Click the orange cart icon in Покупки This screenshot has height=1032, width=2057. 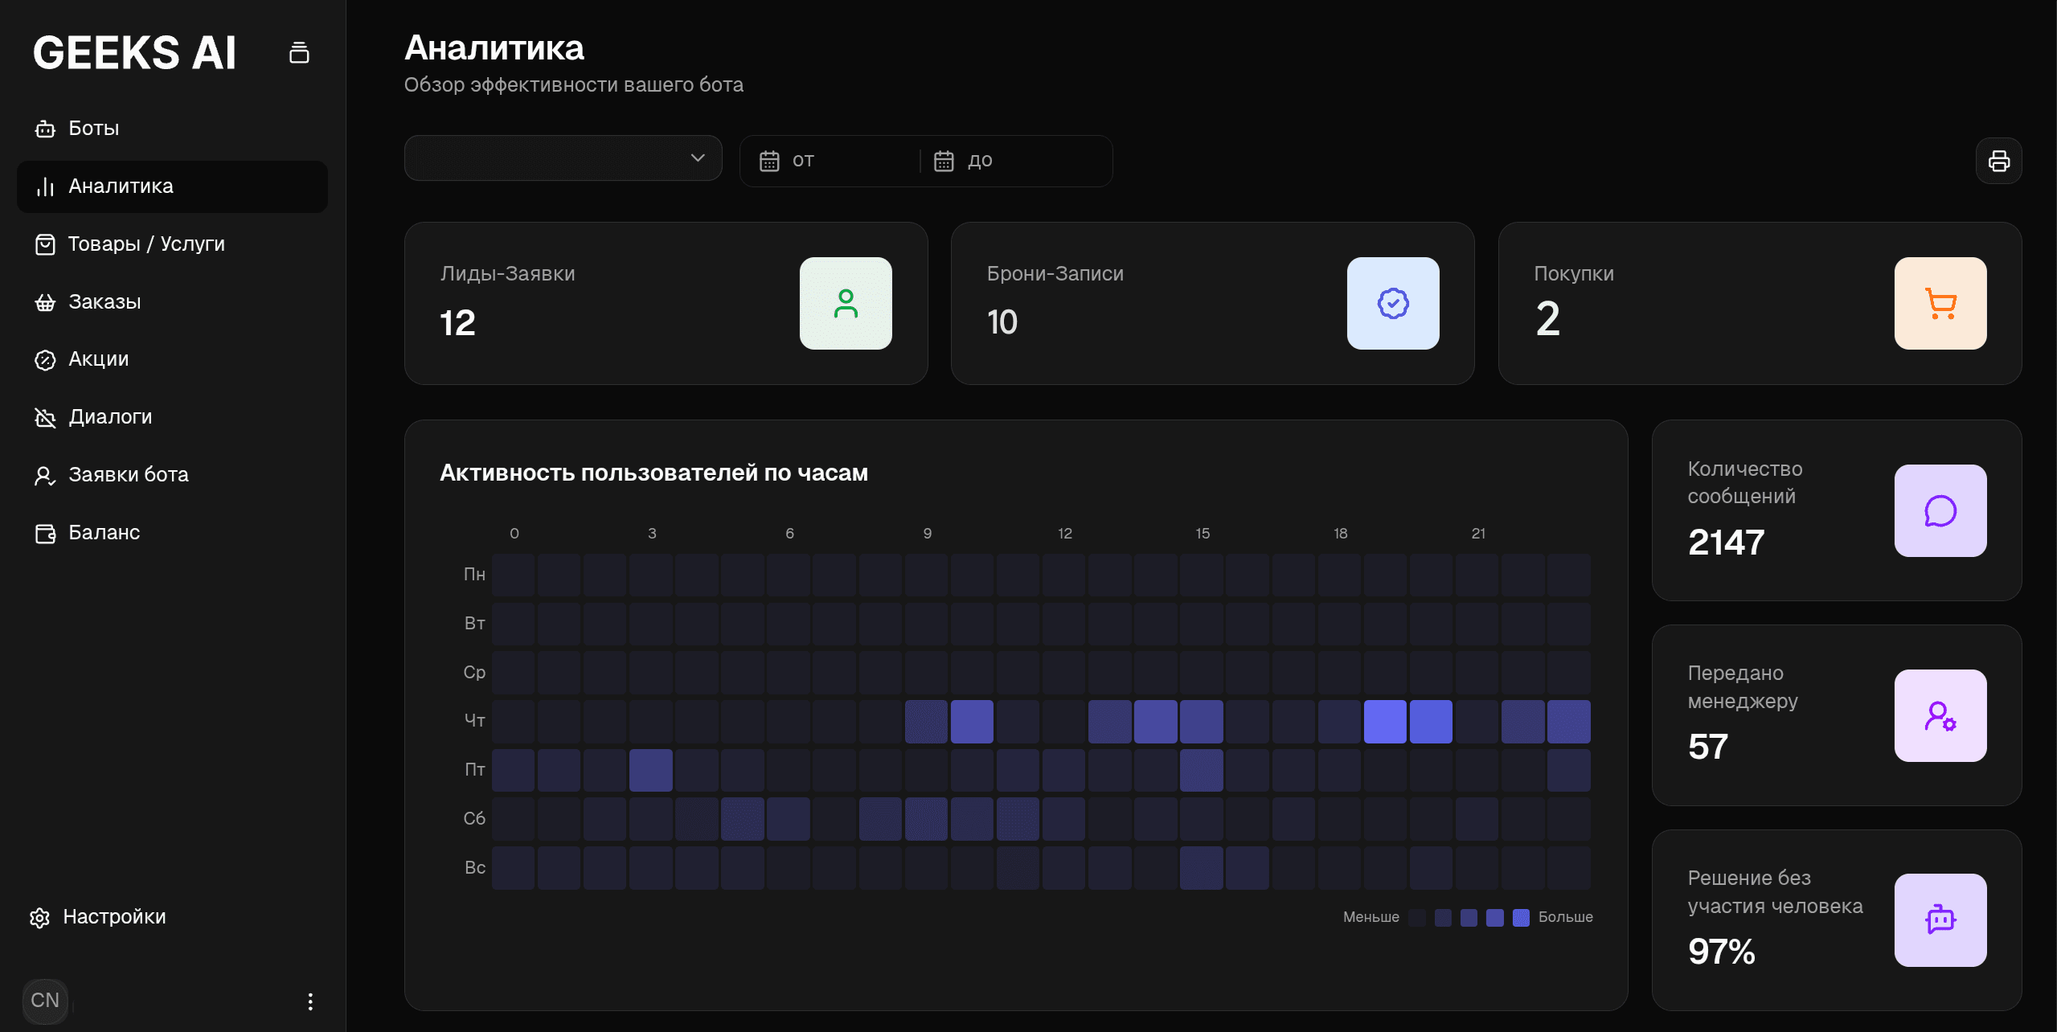click(1940, 303)
